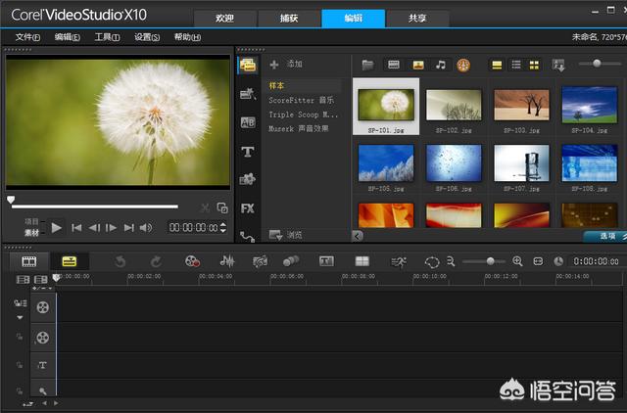Screen dimensions: 627x413
Task: Open the Subtitle Editor
Action: coord(326,261)
